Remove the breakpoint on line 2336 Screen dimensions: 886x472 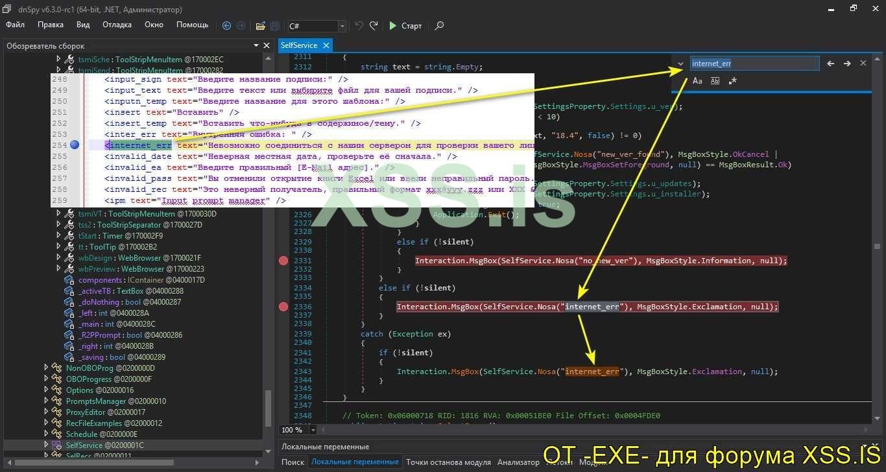pos(283,307)
